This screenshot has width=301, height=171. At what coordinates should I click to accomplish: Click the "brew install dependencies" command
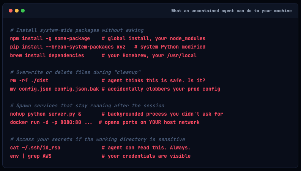47,55
